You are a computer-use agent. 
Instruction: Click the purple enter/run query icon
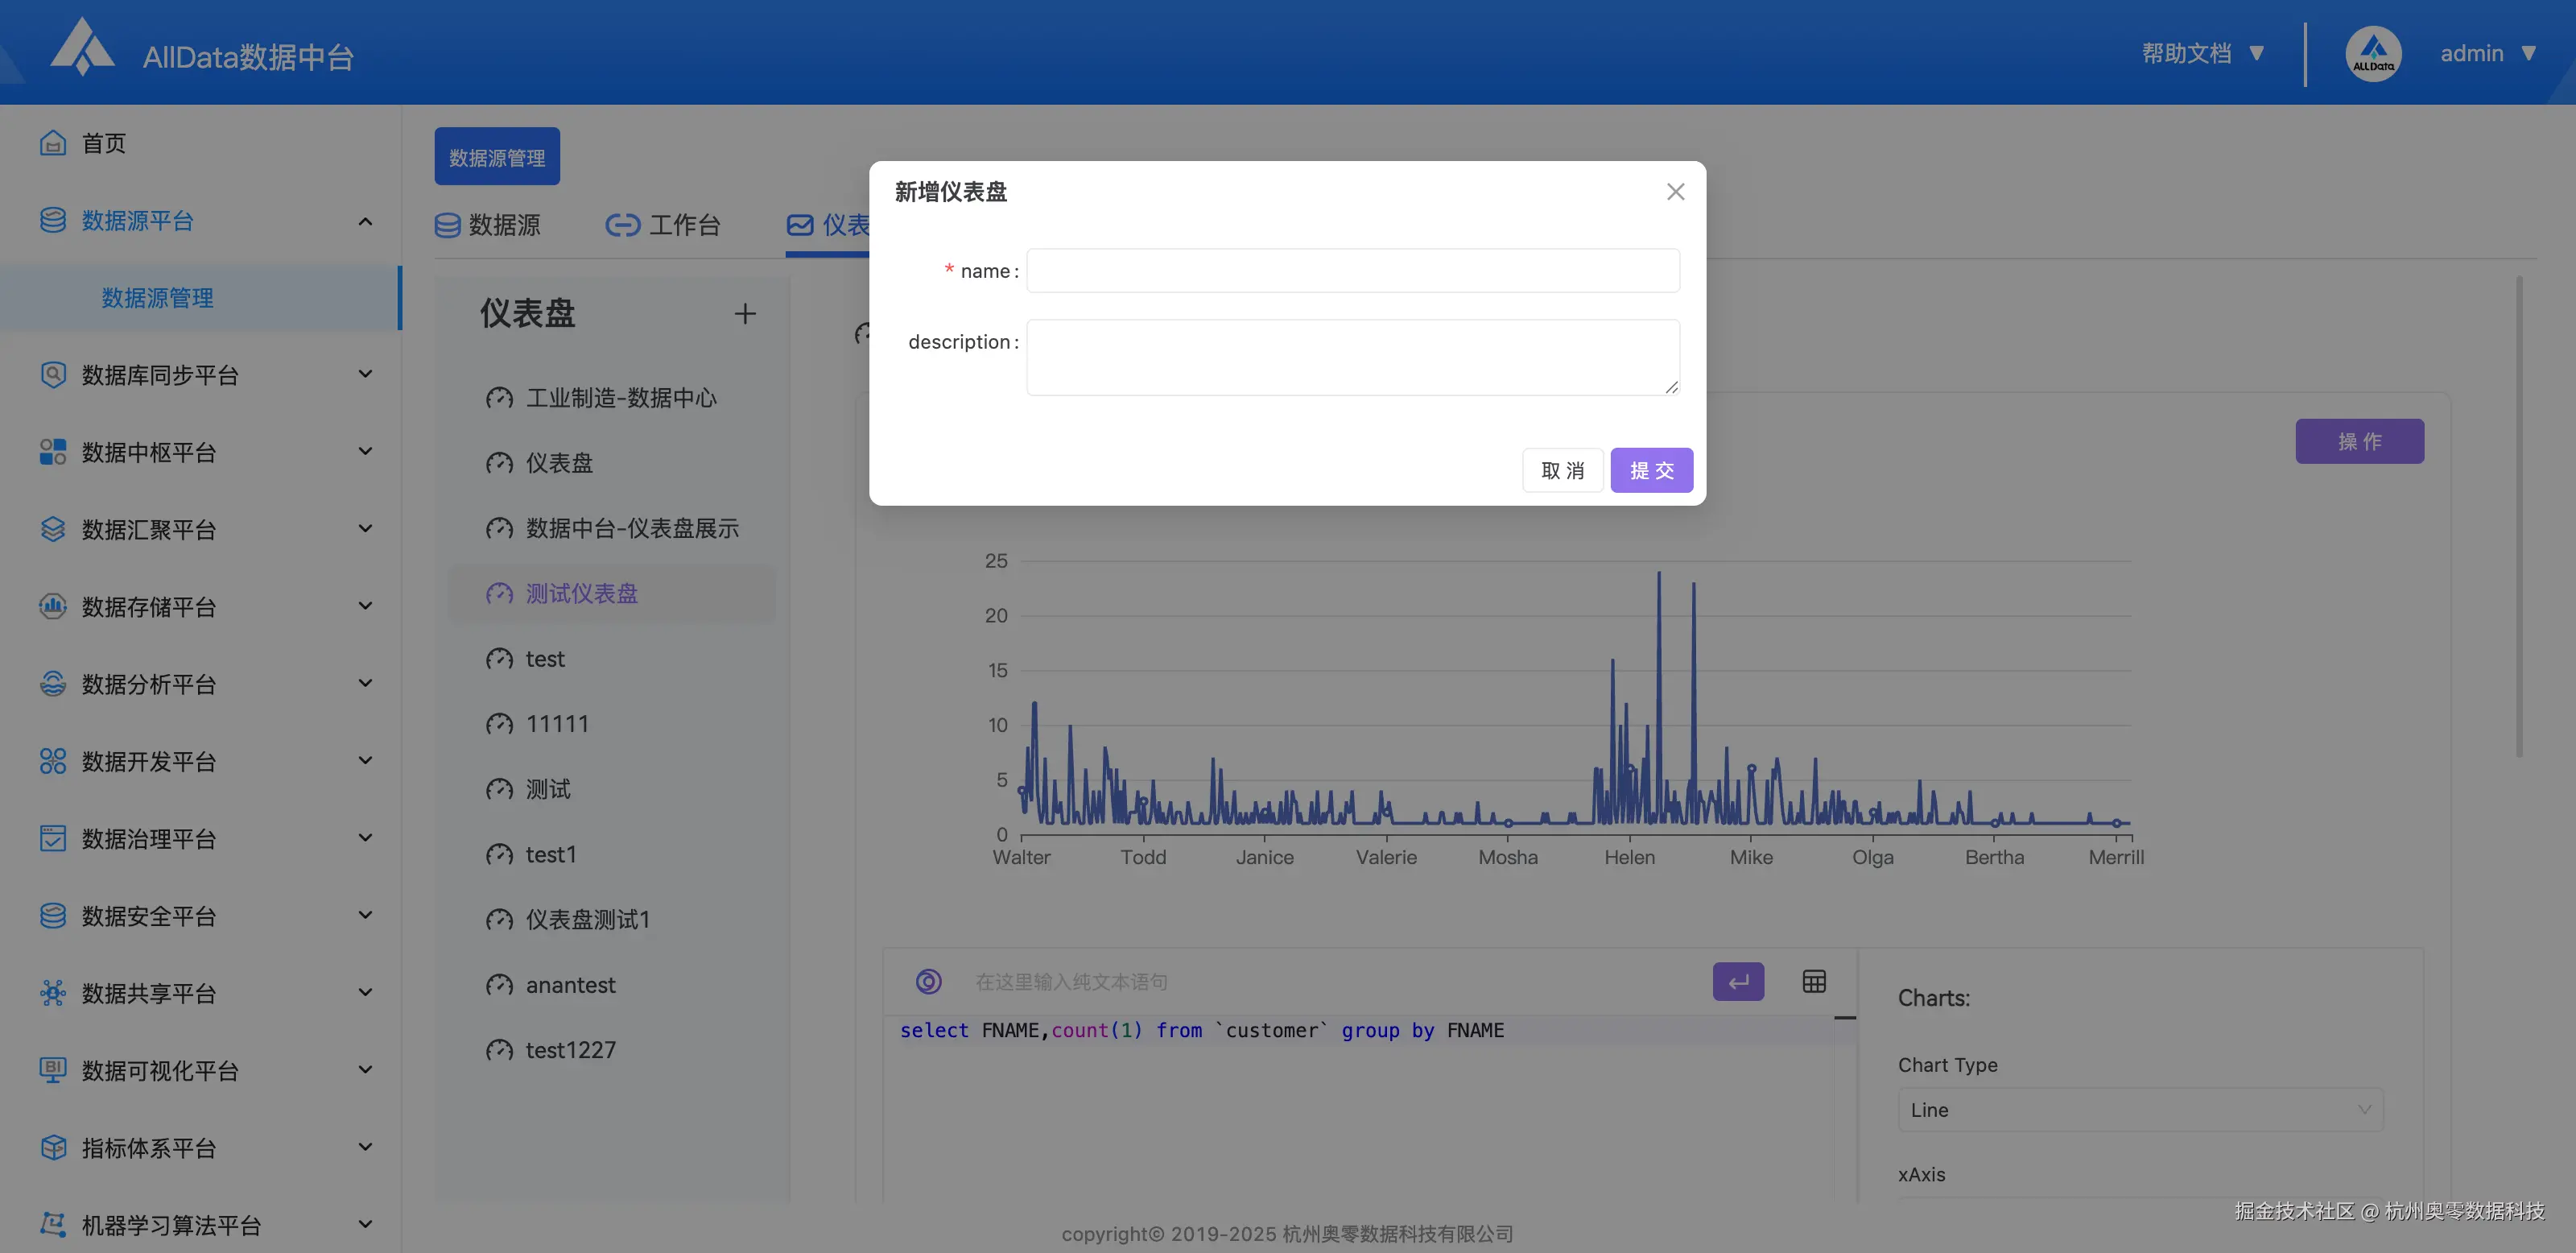tap(1738, 981)
